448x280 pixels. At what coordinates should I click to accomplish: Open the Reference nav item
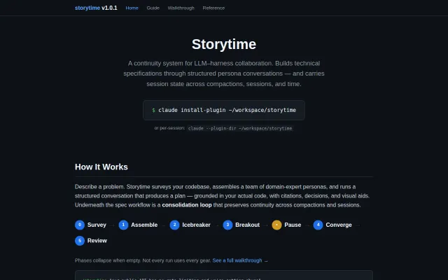tap(213, 8)
